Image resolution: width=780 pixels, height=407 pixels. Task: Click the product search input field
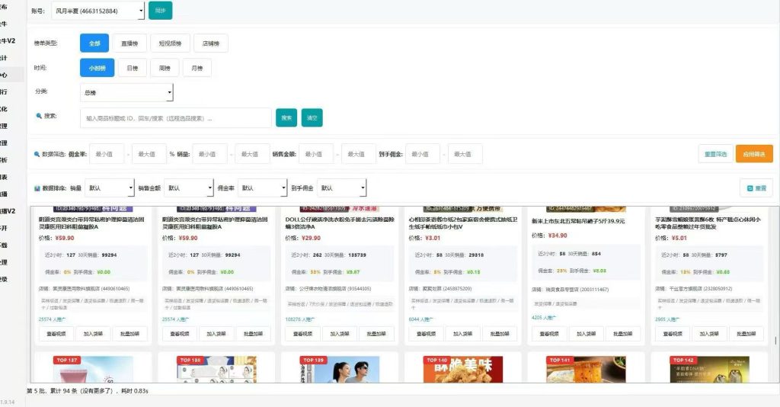(x=176, y=118)
